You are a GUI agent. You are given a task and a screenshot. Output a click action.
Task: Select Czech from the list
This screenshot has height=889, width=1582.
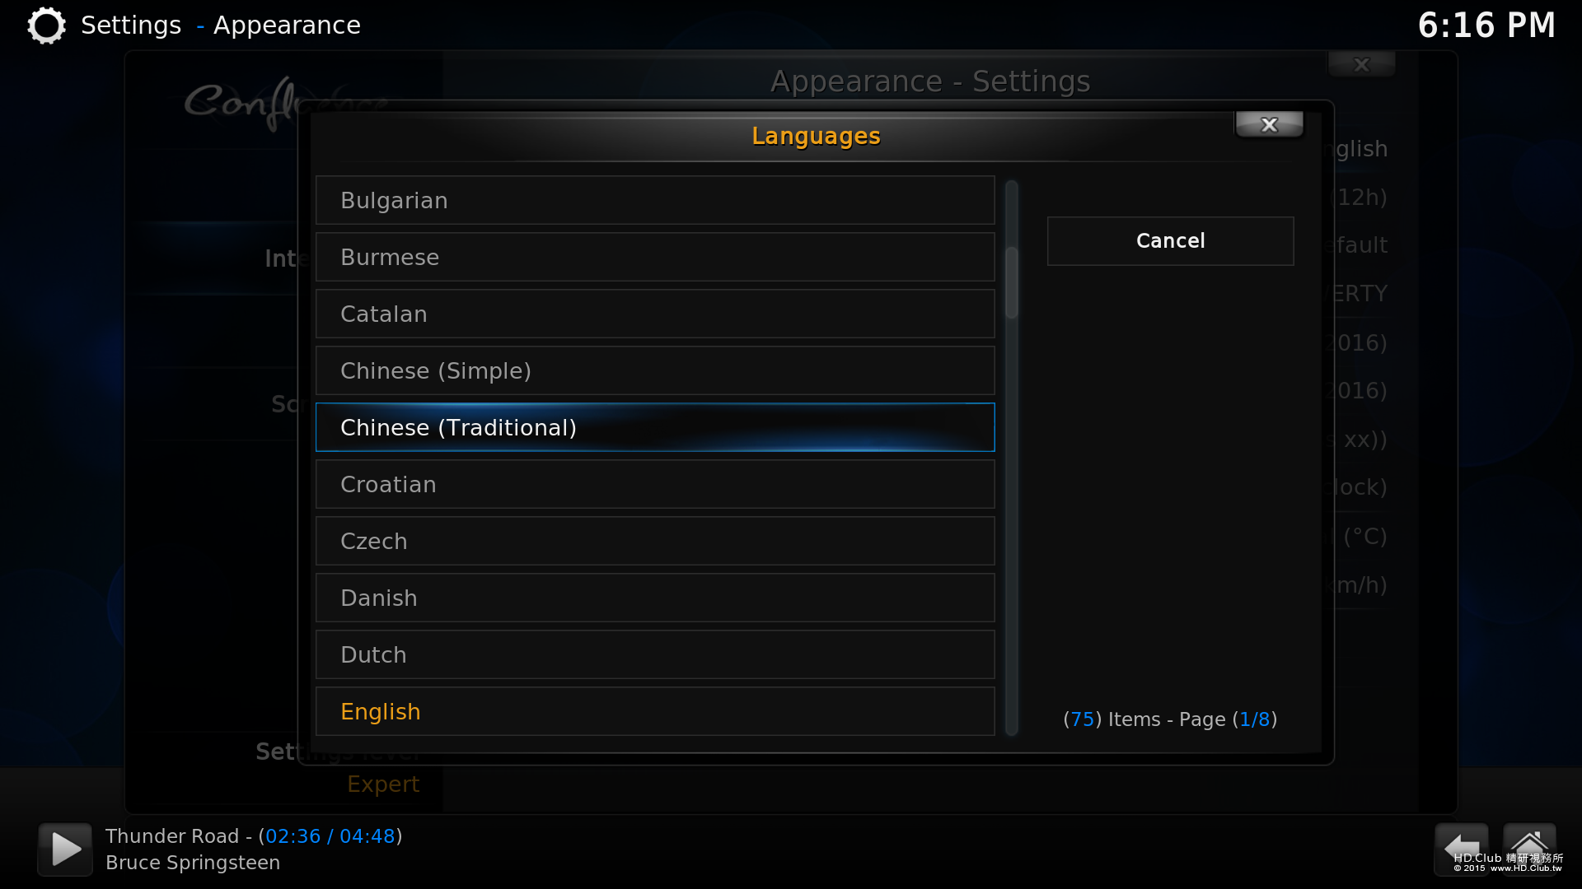click(655, 541)
